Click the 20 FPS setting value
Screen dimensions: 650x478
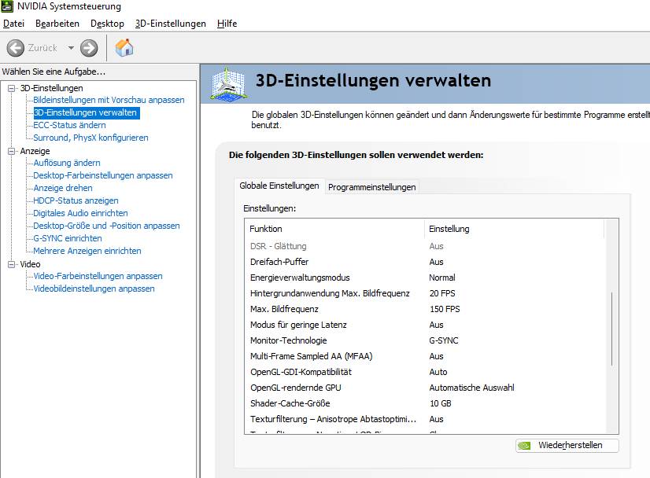(x=442, y=293)
